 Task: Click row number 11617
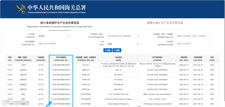(x=10, y=94)
